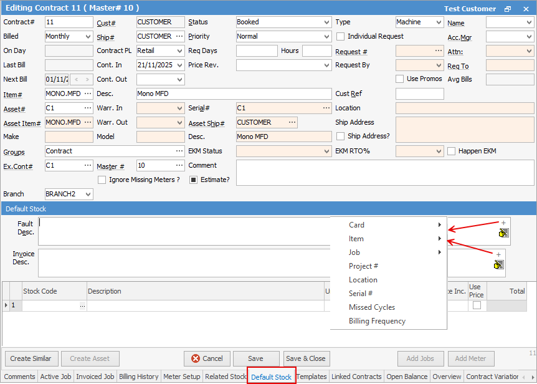537x384 pixels.
Task: Click the plus icon beside Fault Desc.
Action: (503, 223)
